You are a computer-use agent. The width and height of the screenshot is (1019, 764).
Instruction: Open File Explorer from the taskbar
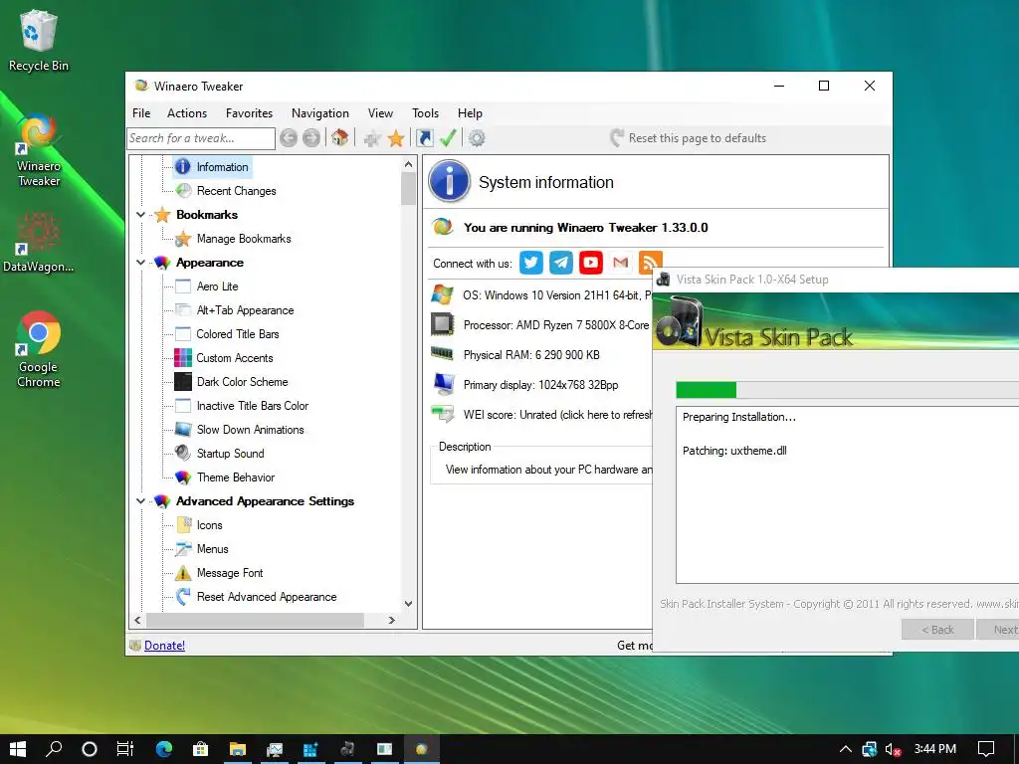click(237, 749)
